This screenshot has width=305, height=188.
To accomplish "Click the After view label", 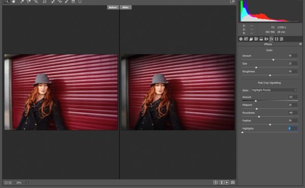I will [x=126, y=8].
